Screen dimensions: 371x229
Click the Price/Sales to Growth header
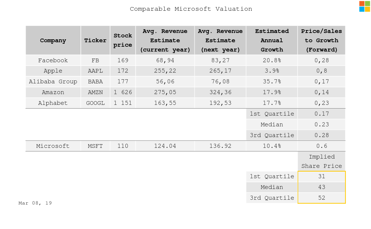tap(321, 40)
